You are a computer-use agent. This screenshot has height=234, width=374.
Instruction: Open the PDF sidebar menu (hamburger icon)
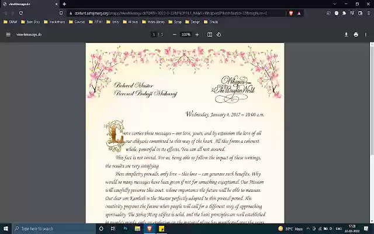[x=8, y=35]
